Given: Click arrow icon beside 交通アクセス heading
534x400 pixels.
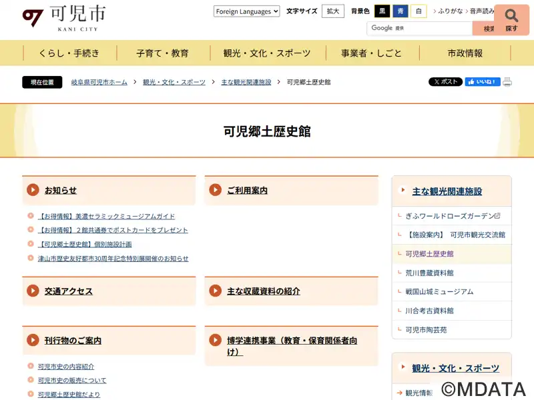Looking at the screenshot, I should coord(33,291).
